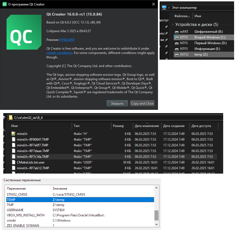Close the Qt Creator about dialog
Viewport: 239px width, 230px height.
click(154, 4)
